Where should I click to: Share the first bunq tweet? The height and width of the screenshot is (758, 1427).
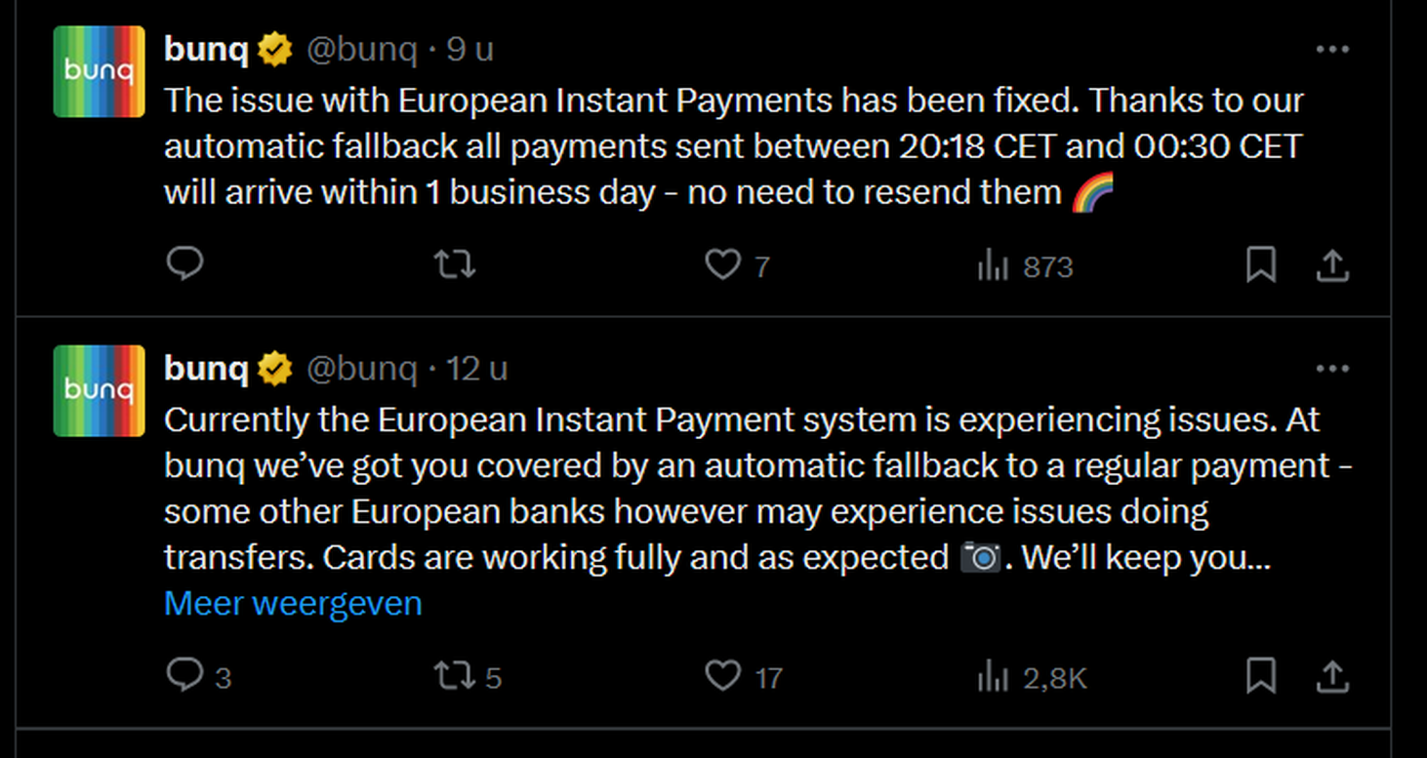[1332, 265]
